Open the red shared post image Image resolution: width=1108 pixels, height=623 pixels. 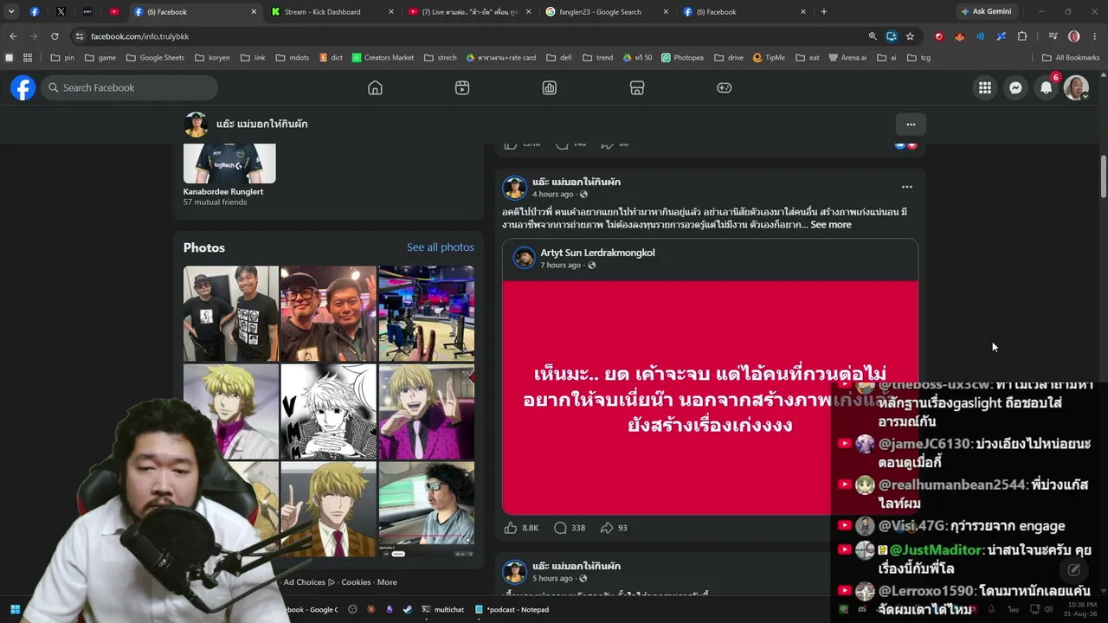pyautogui.click(x=711, y=398)
